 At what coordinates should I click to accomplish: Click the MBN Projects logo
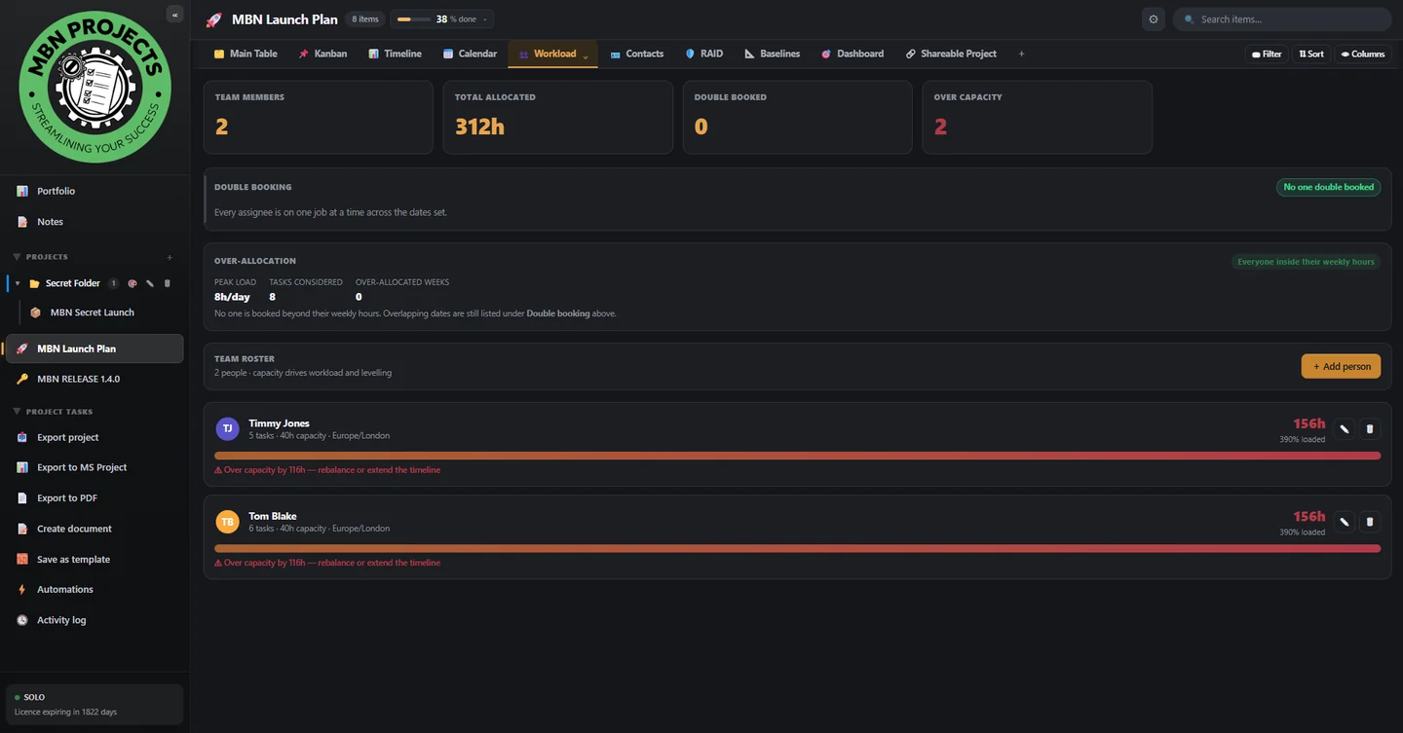point(95,87)
